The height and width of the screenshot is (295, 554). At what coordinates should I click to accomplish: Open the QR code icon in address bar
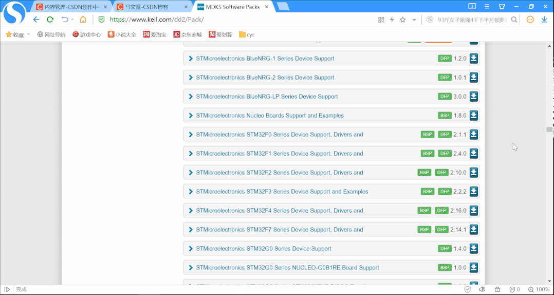point(381,20)
